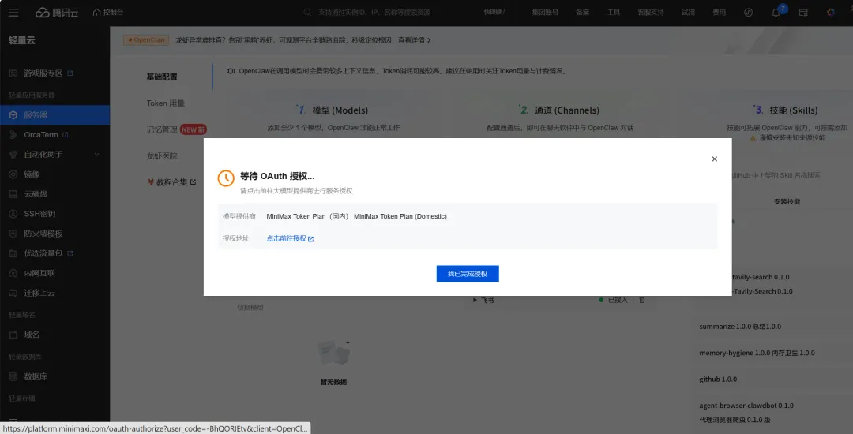The image size is (853, 434).
Task: Open 集团账号 in top bar
Action: tap(544, 13)
